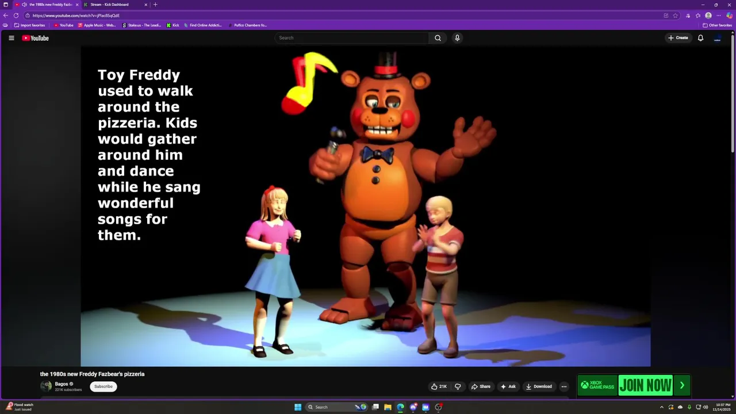Click the green arrow on Xbox ad
This screenshot has height=414, width=736.
tap(682, 385)
